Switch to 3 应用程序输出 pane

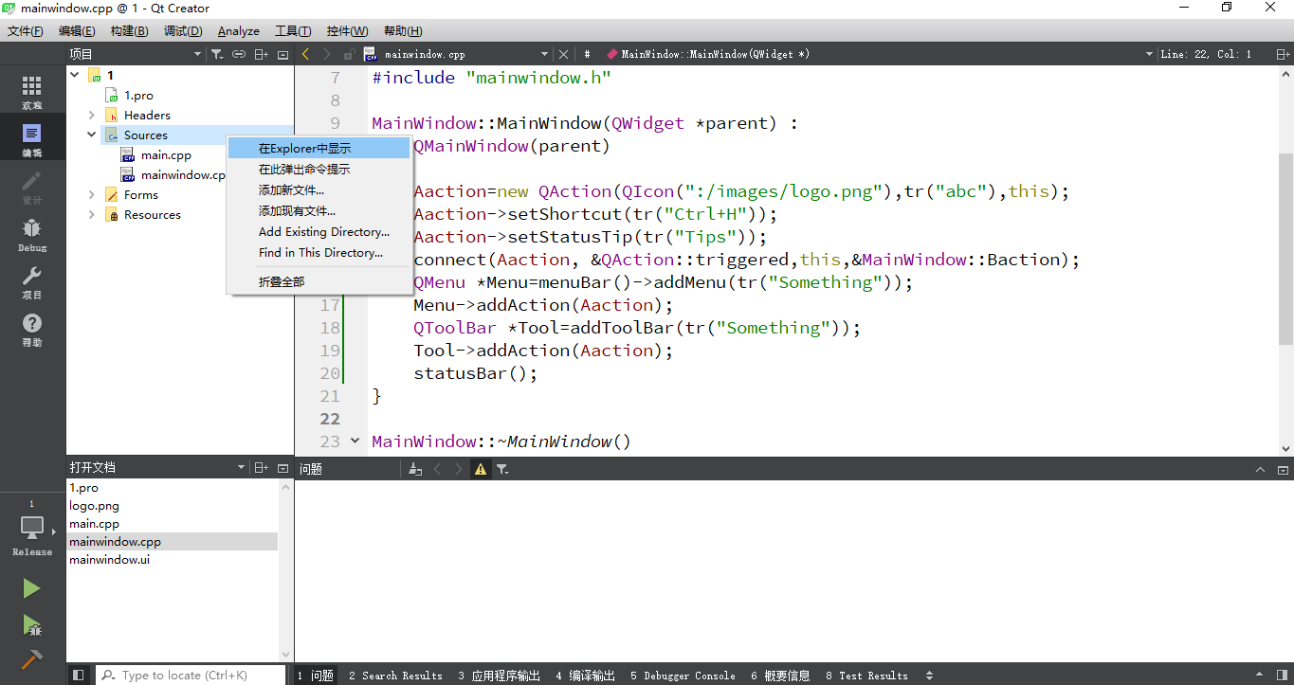coord(499,676)
